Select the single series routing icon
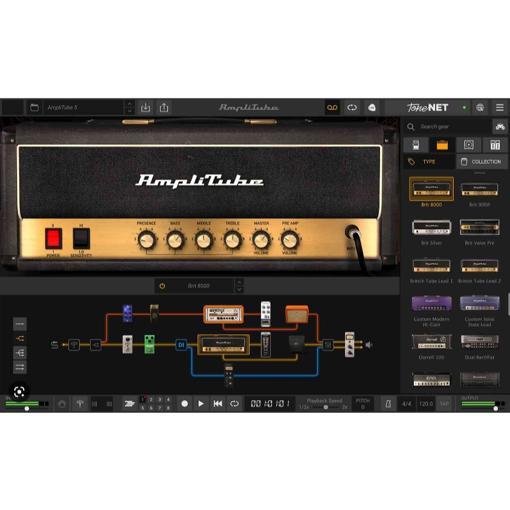 (20, 324)
